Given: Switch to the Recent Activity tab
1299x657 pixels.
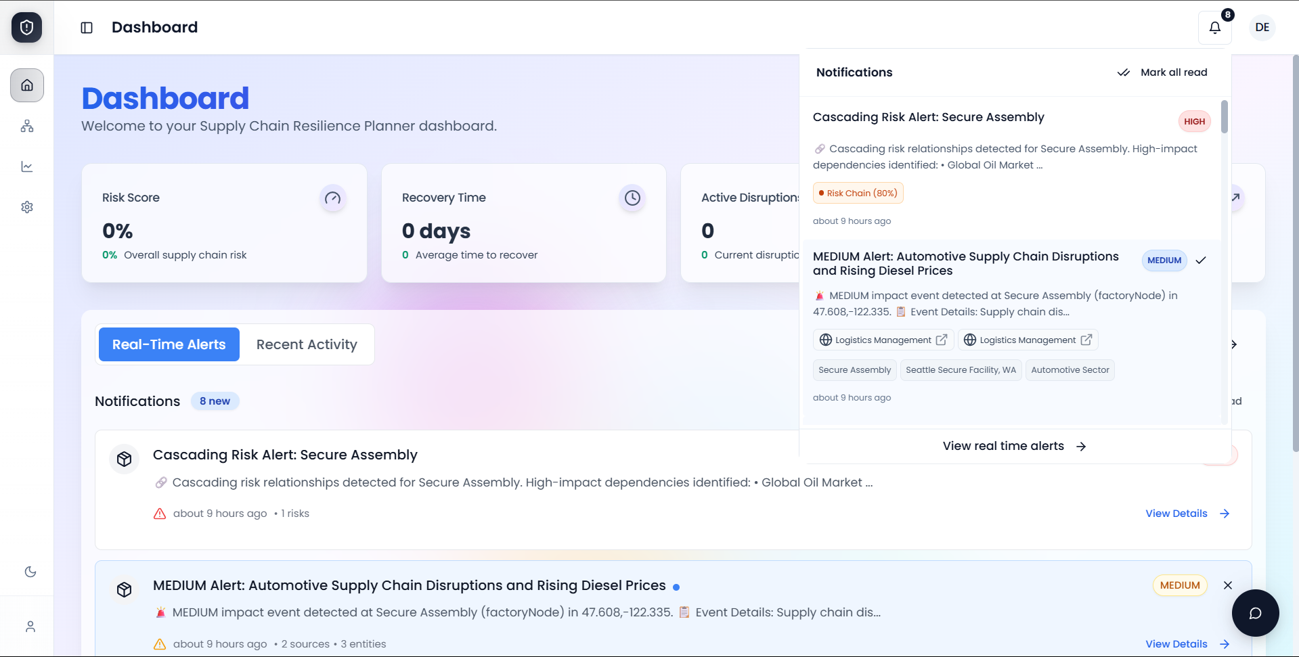Looking at the screenshot, I should pos(307,344).
